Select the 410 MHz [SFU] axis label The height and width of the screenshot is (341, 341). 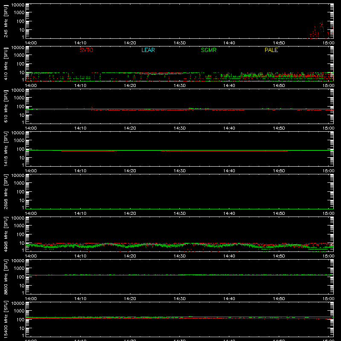[6, 64]
